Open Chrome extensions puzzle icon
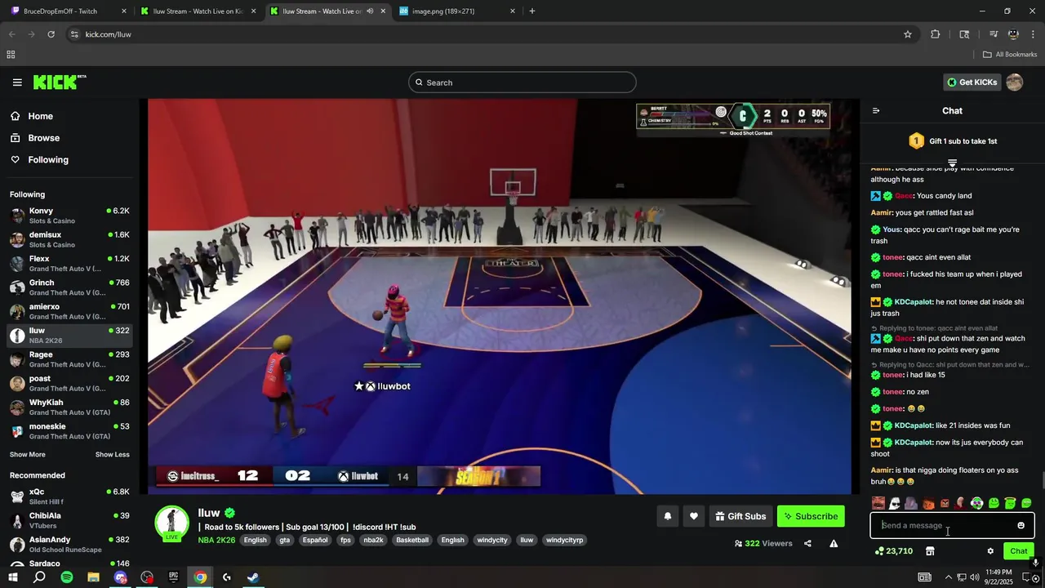Screen dimensions: 1045x588 [x=936, y=34]
